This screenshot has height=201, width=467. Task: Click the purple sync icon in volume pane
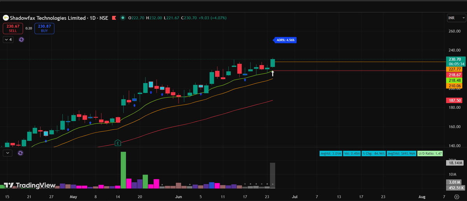[x=21, y=153]
